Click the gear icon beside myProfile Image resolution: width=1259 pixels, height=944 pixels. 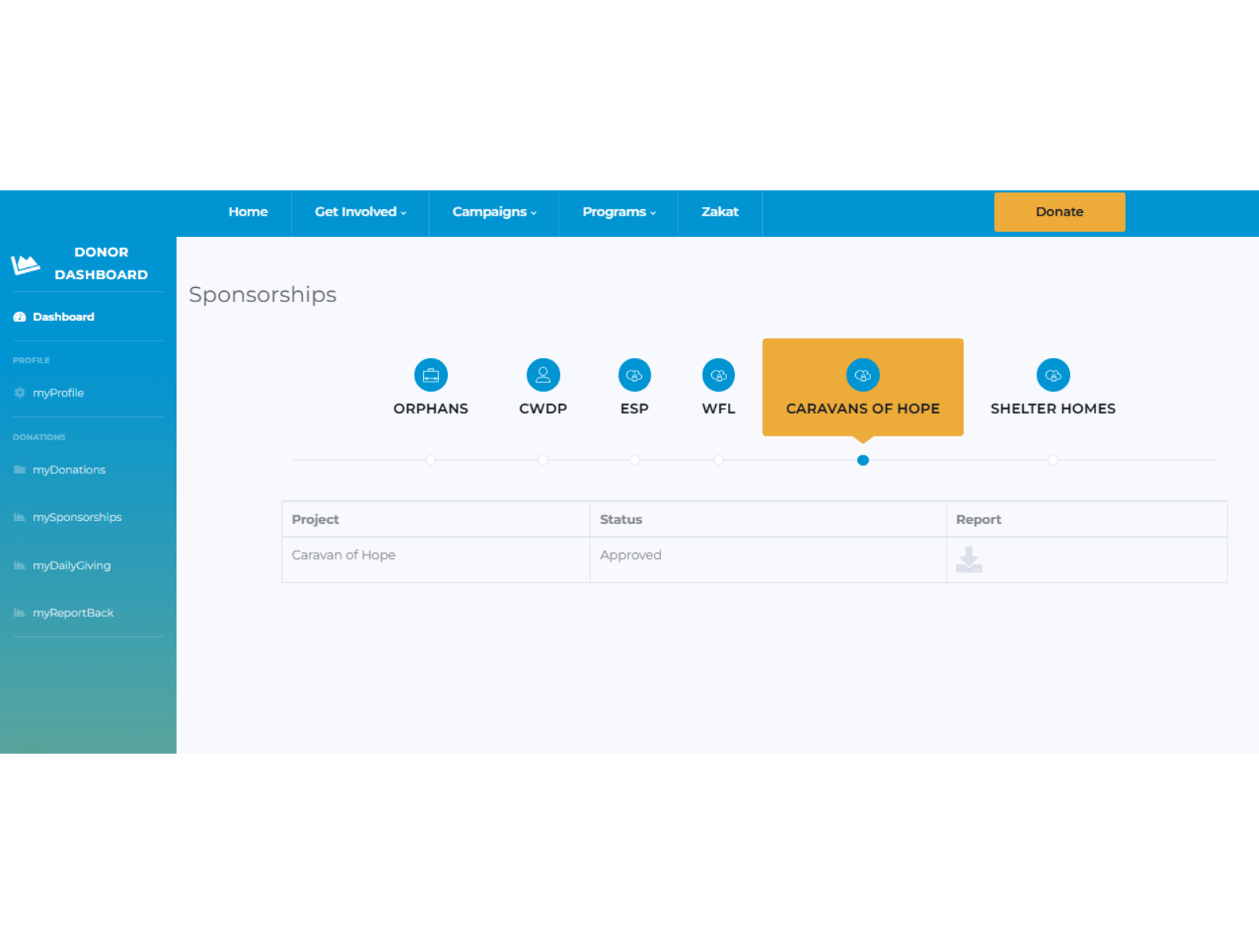pyautogui.click(x=20, y=393)
